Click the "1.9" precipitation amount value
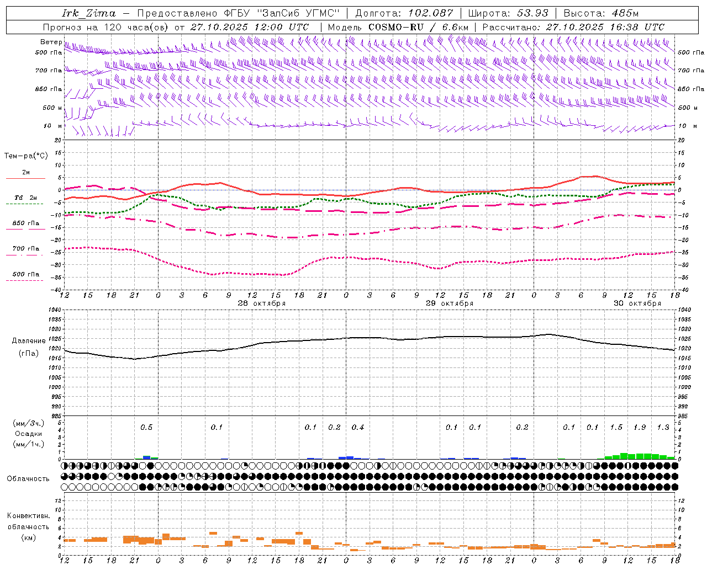This screenshot has height=565, width=707. coord(640,427)
